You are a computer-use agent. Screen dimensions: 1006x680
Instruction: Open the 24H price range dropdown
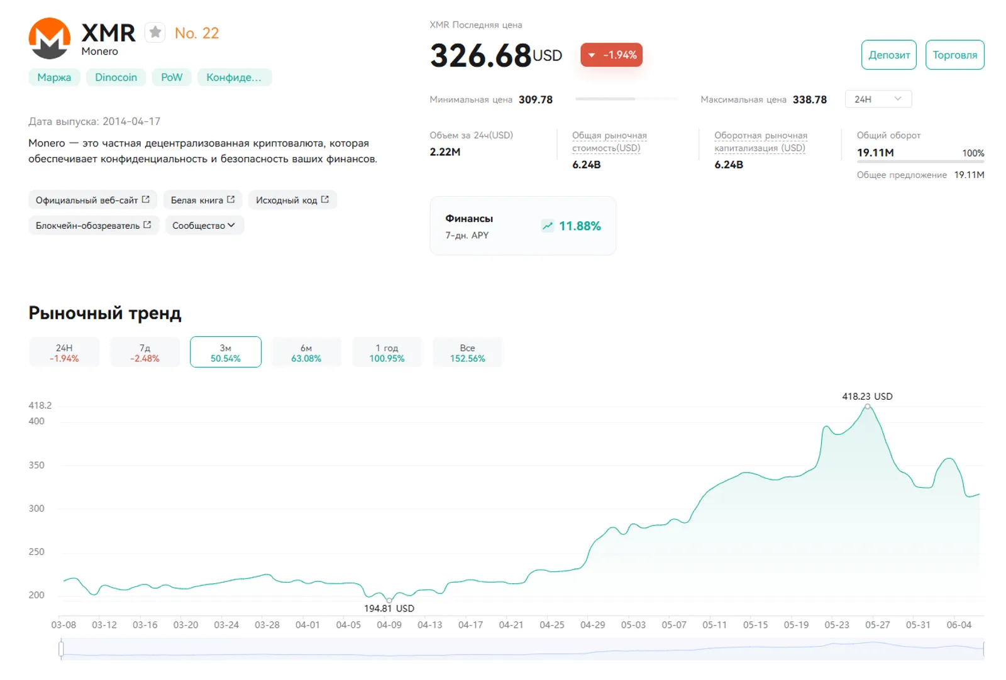pos(878,99)
